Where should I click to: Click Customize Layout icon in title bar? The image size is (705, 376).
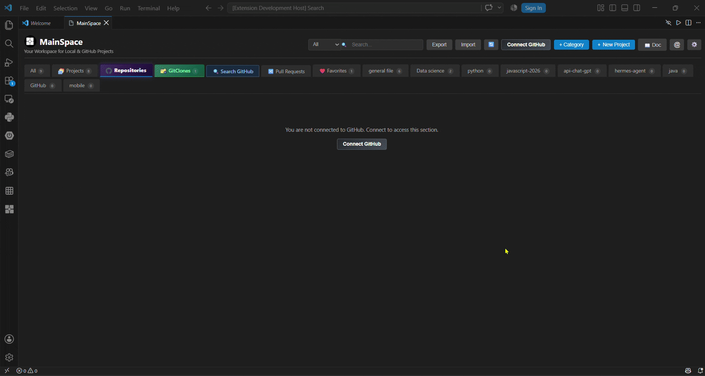click(601, 8)
